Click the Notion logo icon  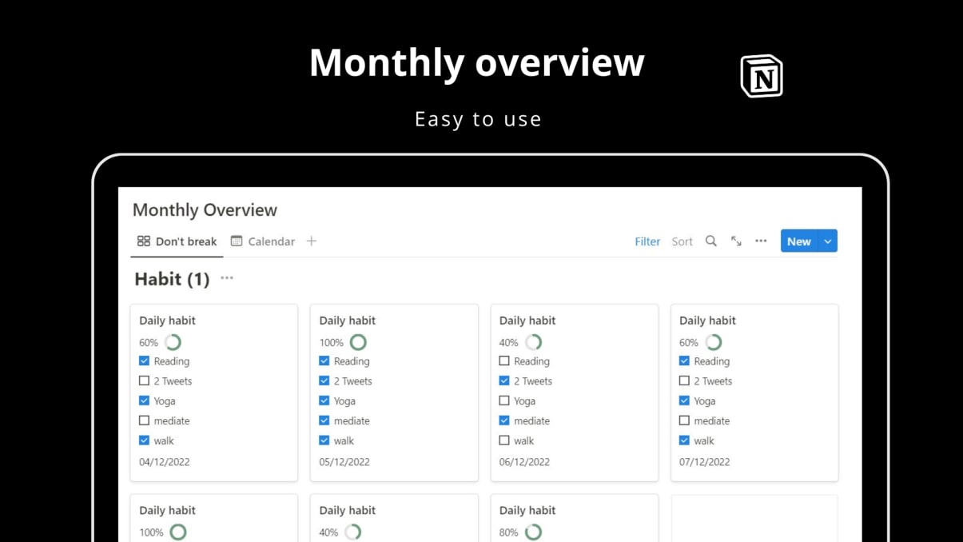click(762, 76)
